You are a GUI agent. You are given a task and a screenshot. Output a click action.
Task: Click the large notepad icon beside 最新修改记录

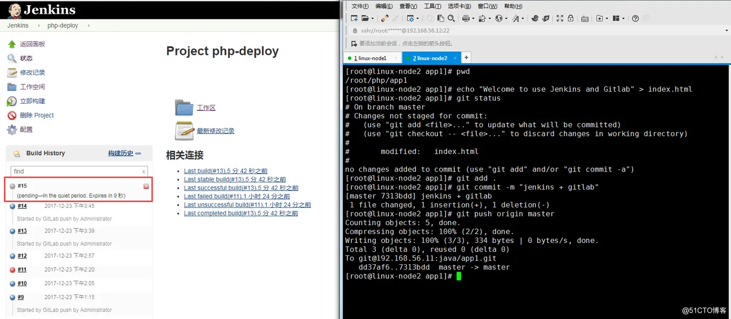point(184,130)
